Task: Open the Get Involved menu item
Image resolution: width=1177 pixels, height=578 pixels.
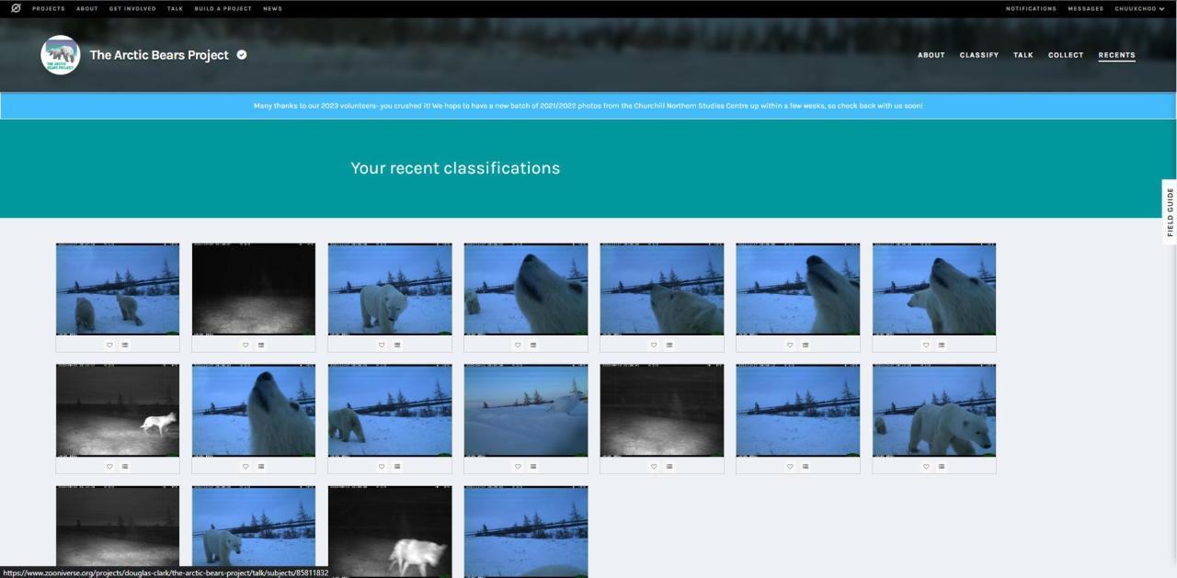Action: click(x=132, y=8)
